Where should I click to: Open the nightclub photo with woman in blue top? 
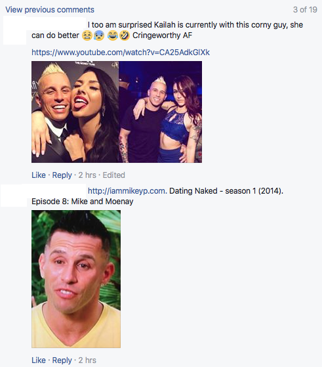tap(161, 112)
